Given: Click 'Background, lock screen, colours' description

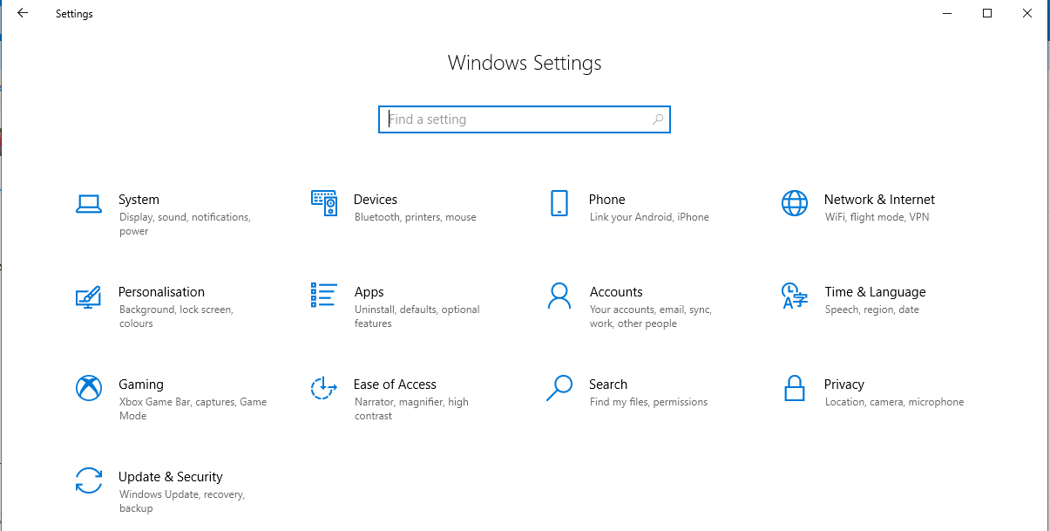Looking at the screenshot, I should click(177, 317).
